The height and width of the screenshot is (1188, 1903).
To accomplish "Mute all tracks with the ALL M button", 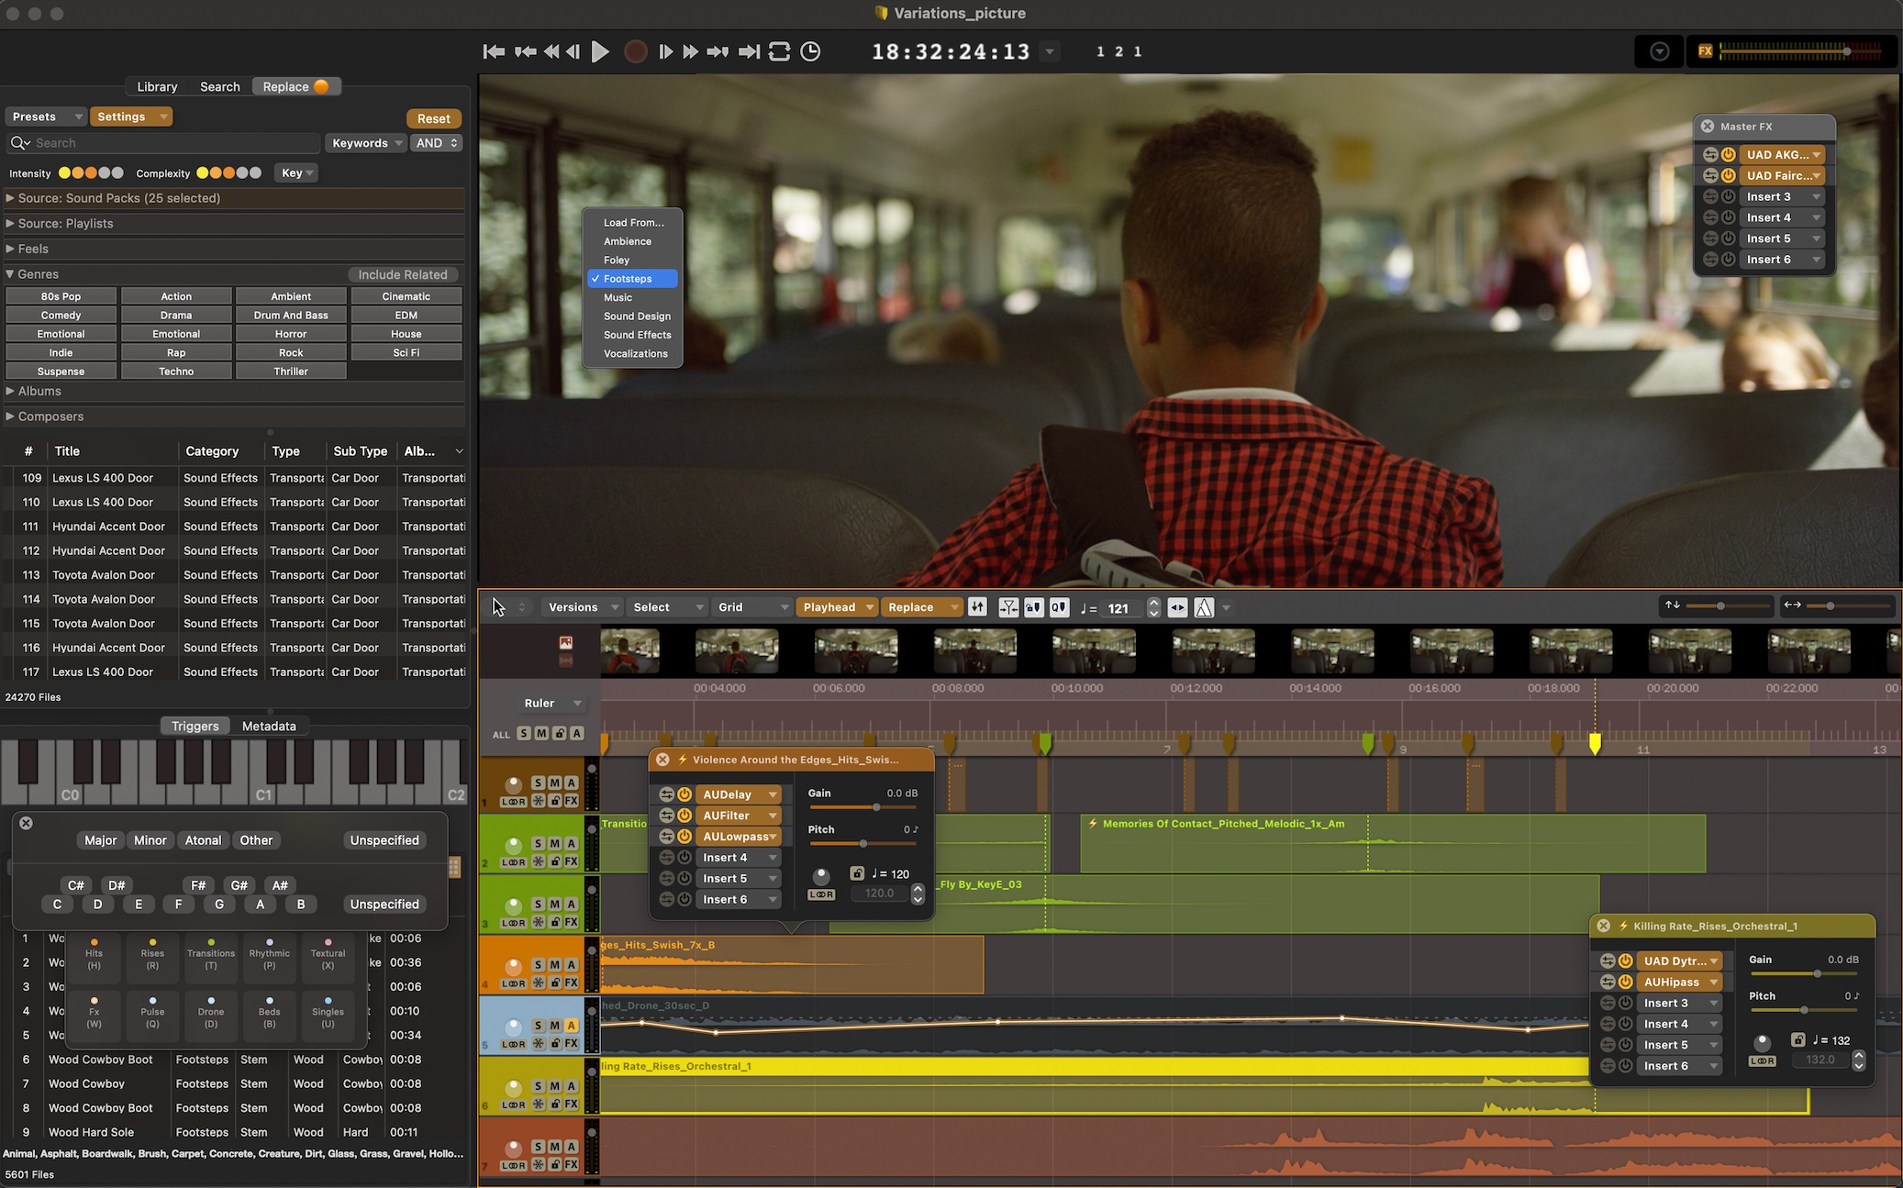I will click(541, 733).
